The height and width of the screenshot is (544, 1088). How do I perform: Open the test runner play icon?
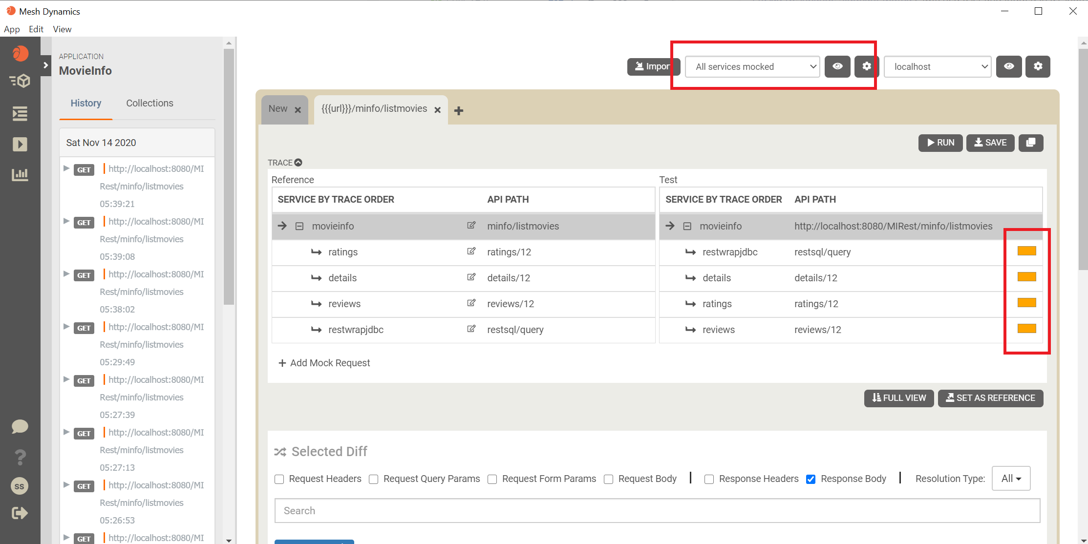tap(20, 144)
